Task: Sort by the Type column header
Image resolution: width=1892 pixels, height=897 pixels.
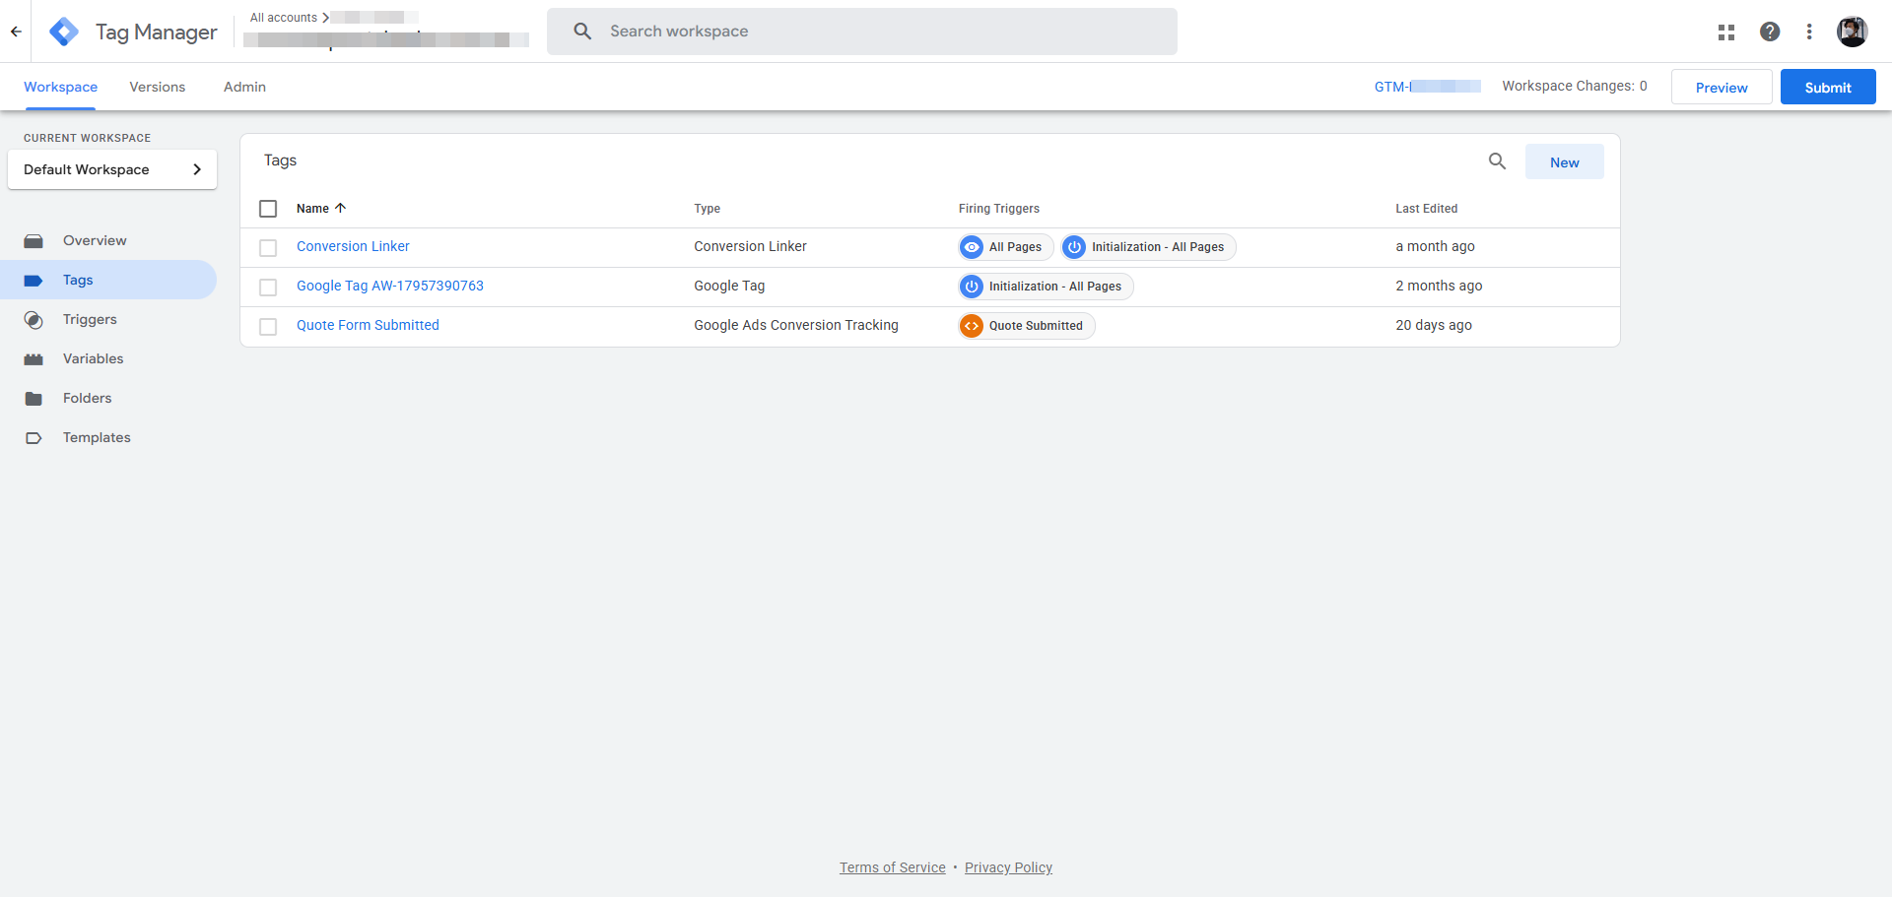Action: coord(707,208)
